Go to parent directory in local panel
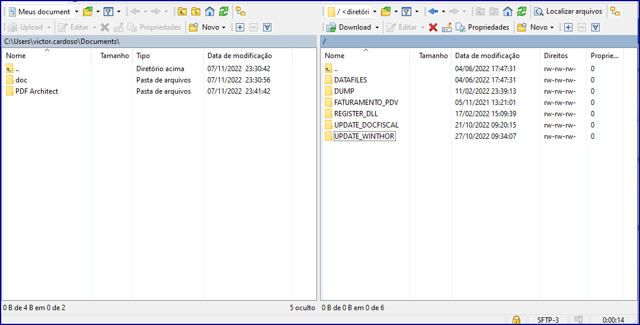This screenshot has width=640, height=325. [x=183, y=12]
